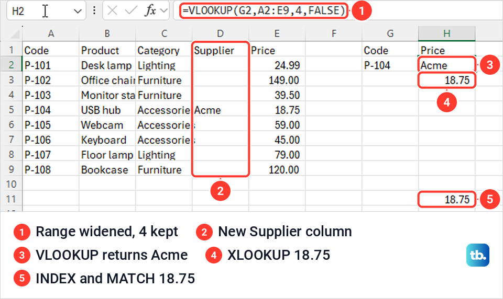Click the Acme cell in Supplier column
This screenshot has width=503, height=299.
[x=220, y=110]
